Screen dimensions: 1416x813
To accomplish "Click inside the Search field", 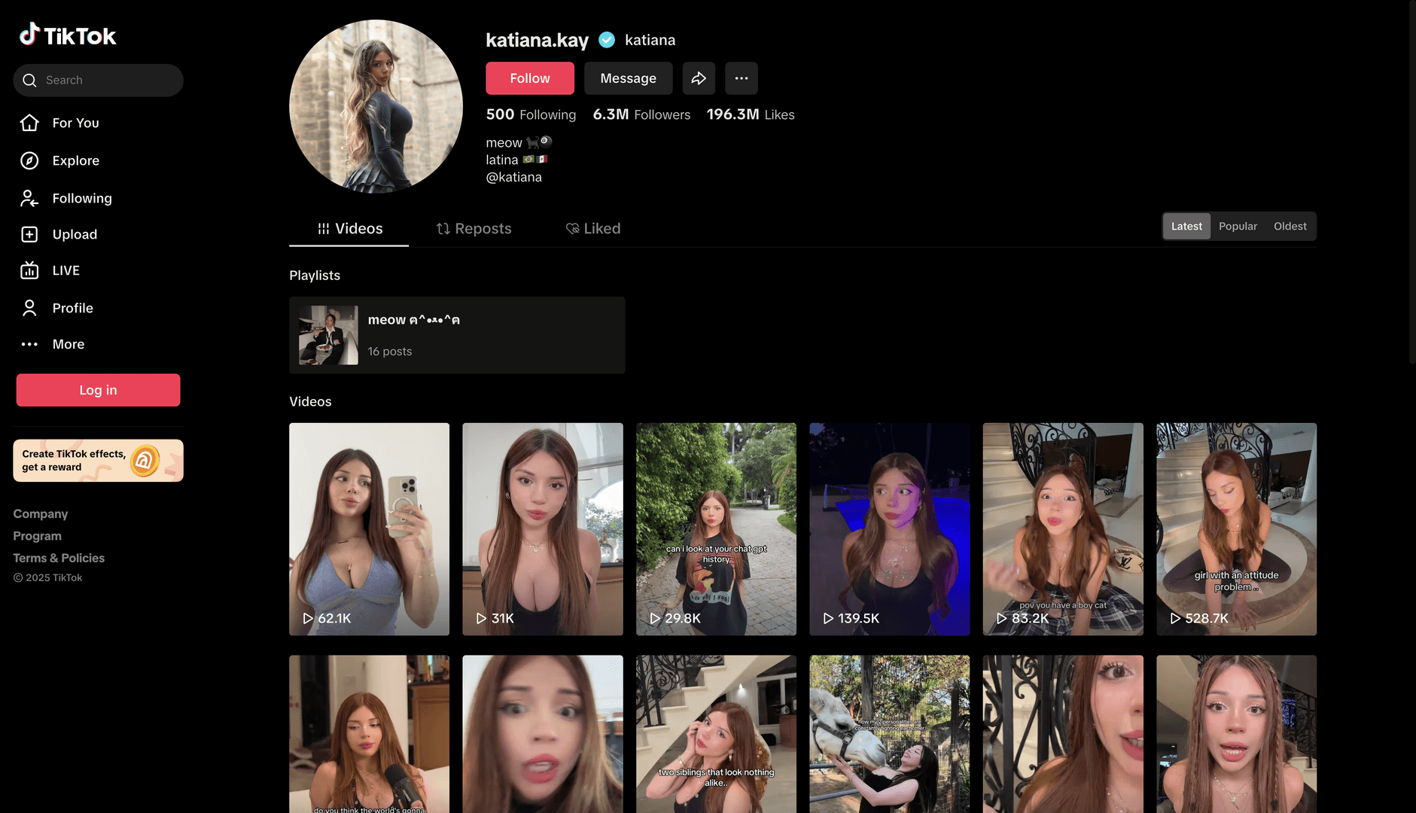I will [x=105, y=80].
